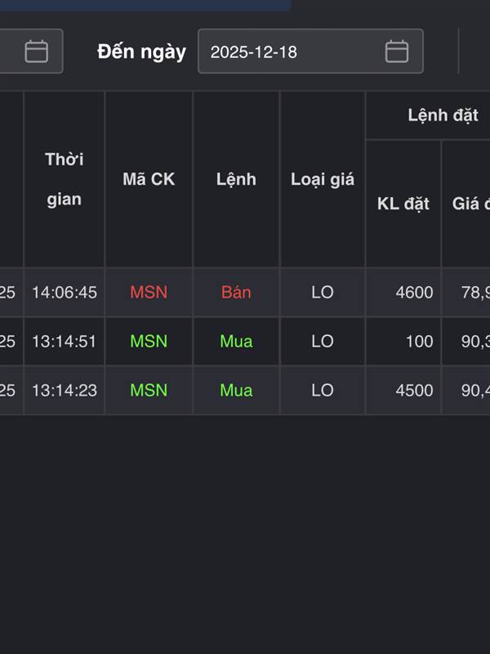Open the calendar picker for Đến ngày

tap(397, 52)
